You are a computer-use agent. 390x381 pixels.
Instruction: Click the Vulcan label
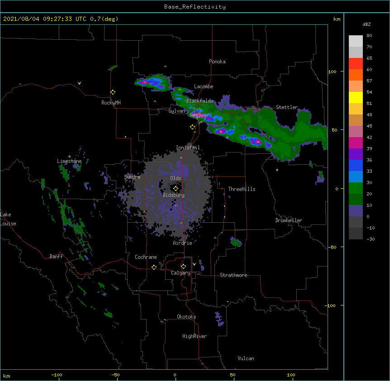246,358
